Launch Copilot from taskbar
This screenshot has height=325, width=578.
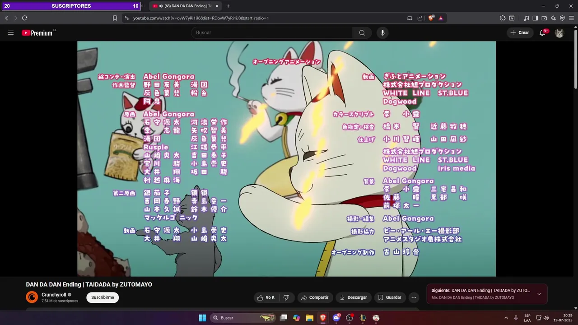click(296, 318)
